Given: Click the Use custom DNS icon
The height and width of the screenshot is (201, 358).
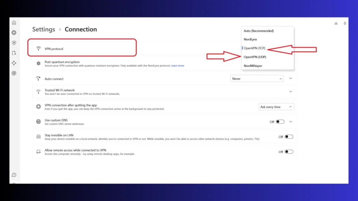Looking at the screenshot, I should pyautogui.click(x=38, y=121).
